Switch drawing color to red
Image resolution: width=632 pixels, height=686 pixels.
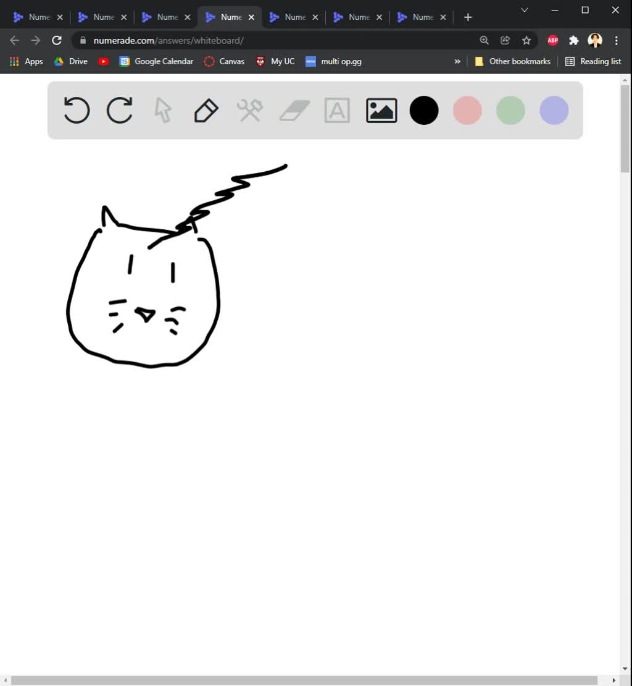(x=467, y=110)
